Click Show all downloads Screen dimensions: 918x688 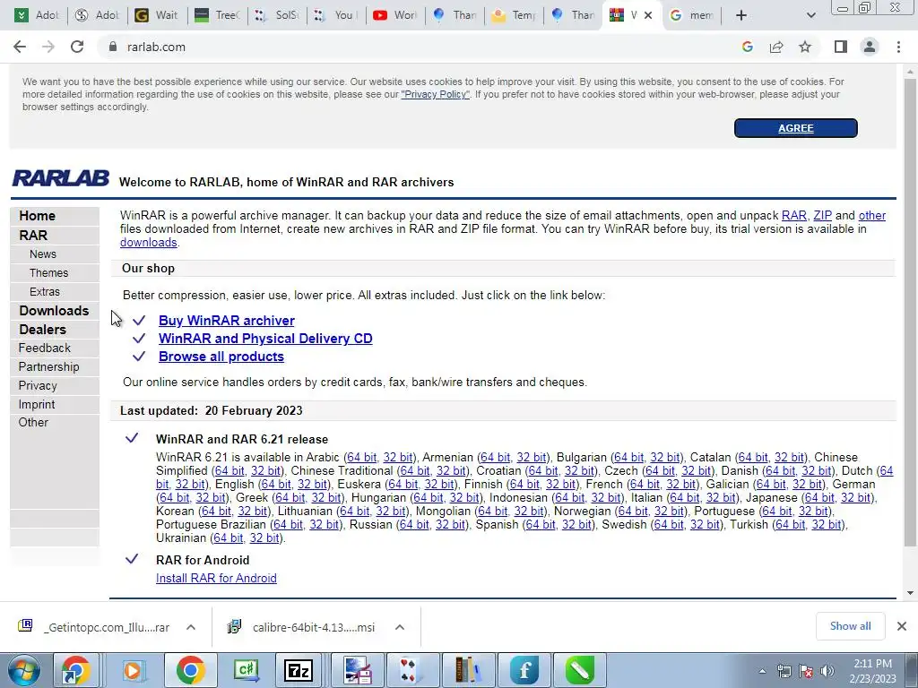tap(850, 626)
